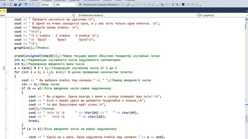
Task: Close the open document tab with X
Action: 4,11
